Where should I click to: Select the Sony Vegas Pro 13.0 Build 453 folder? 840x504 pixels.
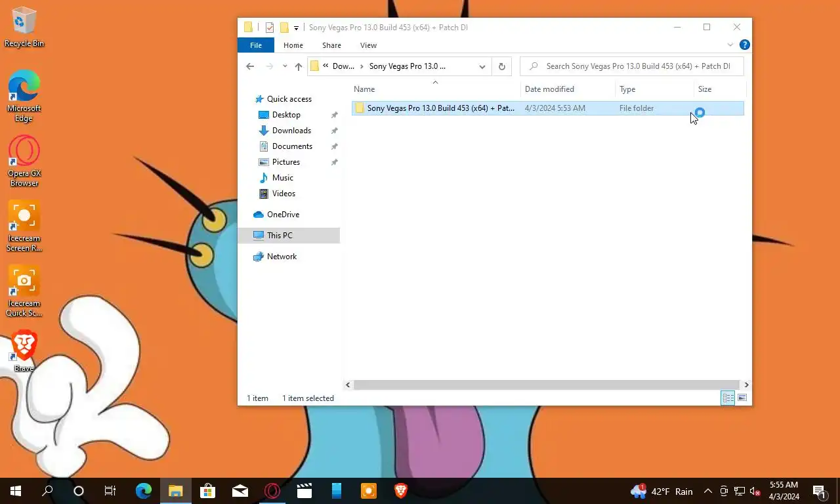tap(547, 108)
